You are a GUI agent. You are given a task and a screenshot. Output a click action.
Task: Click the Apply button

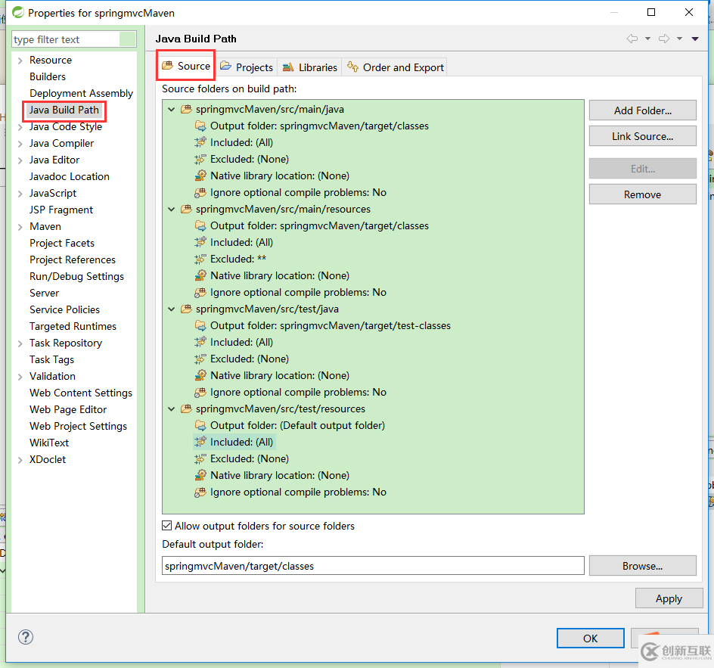click(x=669, y=598)
